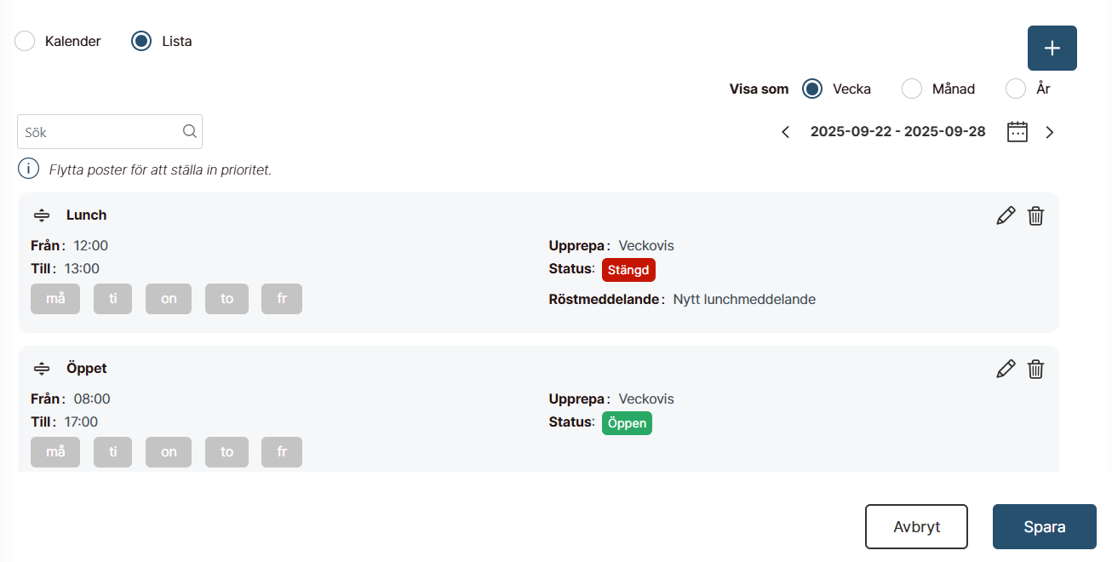
Task: Click the drag handle beside Lunch
Action: 42,215
